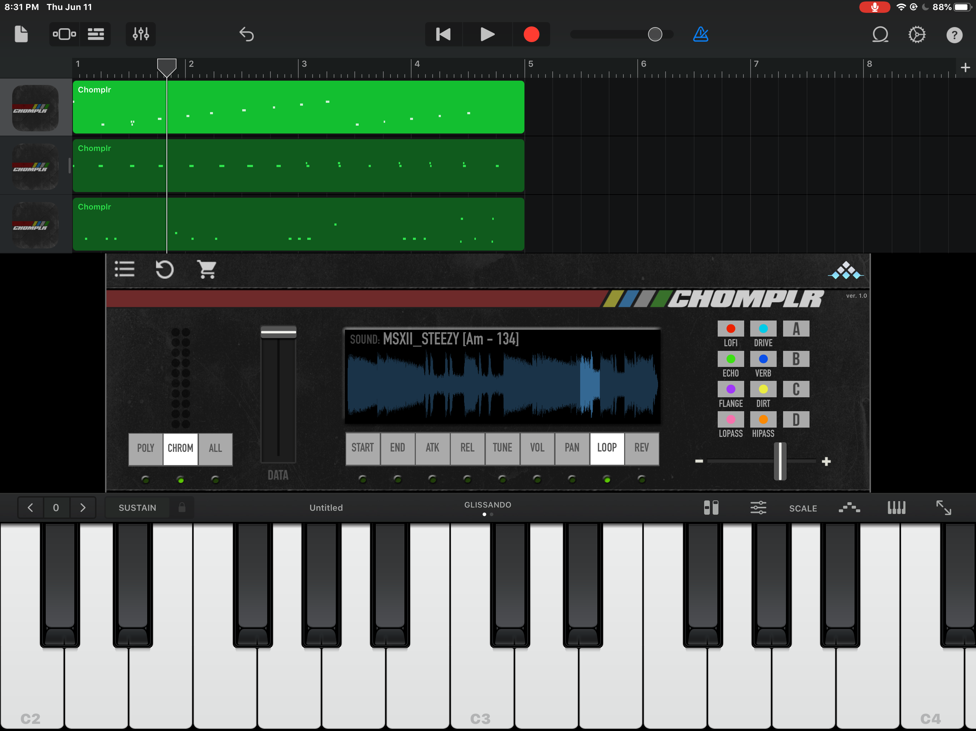The width and height of the screenshot is (976, 731).
Task: Select the third Chomplr track header
Action: [35, 225]
